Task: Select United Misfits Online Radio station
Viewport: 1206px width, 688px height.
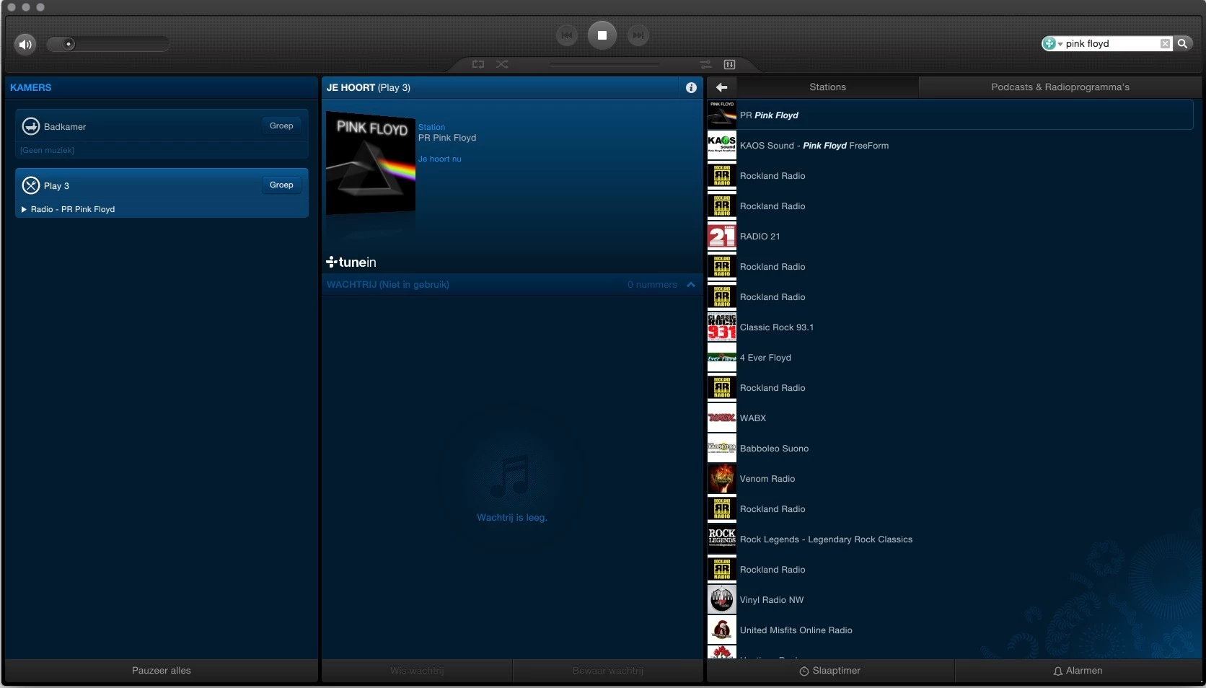Action: coord(950,630)
